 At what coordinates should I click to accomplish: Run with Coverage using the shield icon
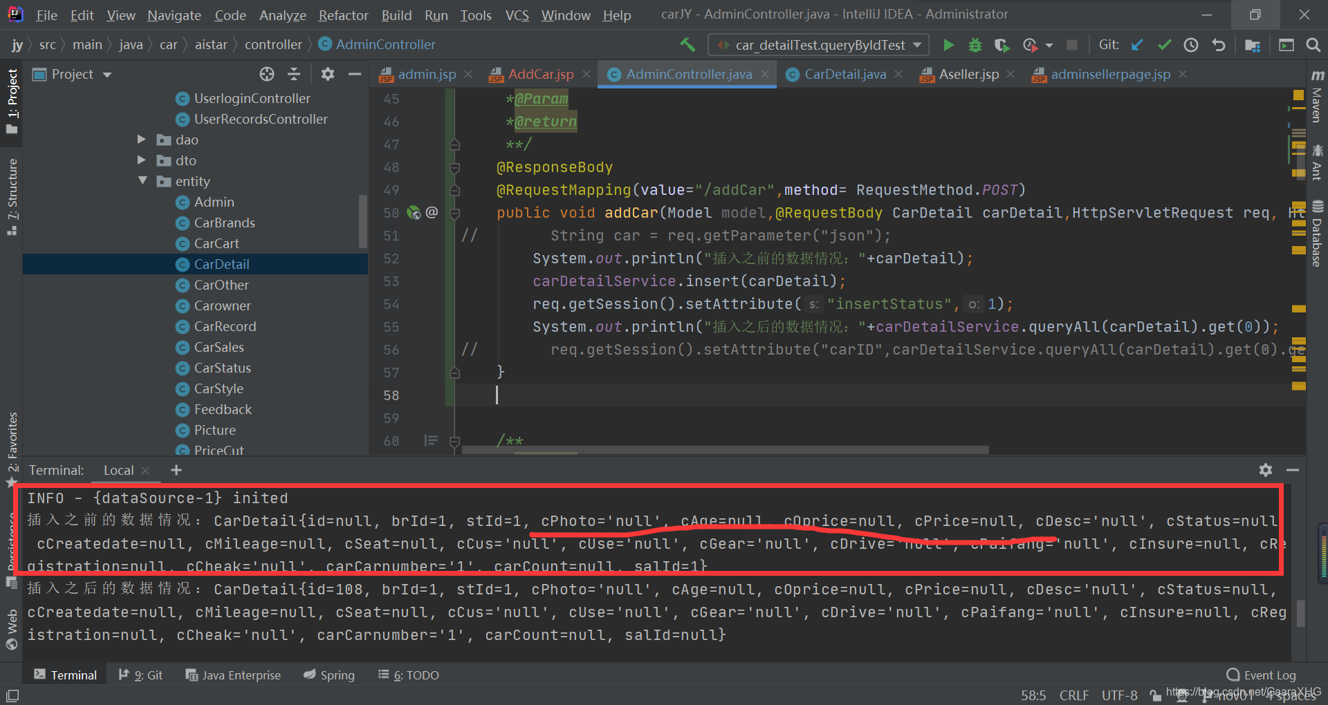click(x=1002, y=45)
